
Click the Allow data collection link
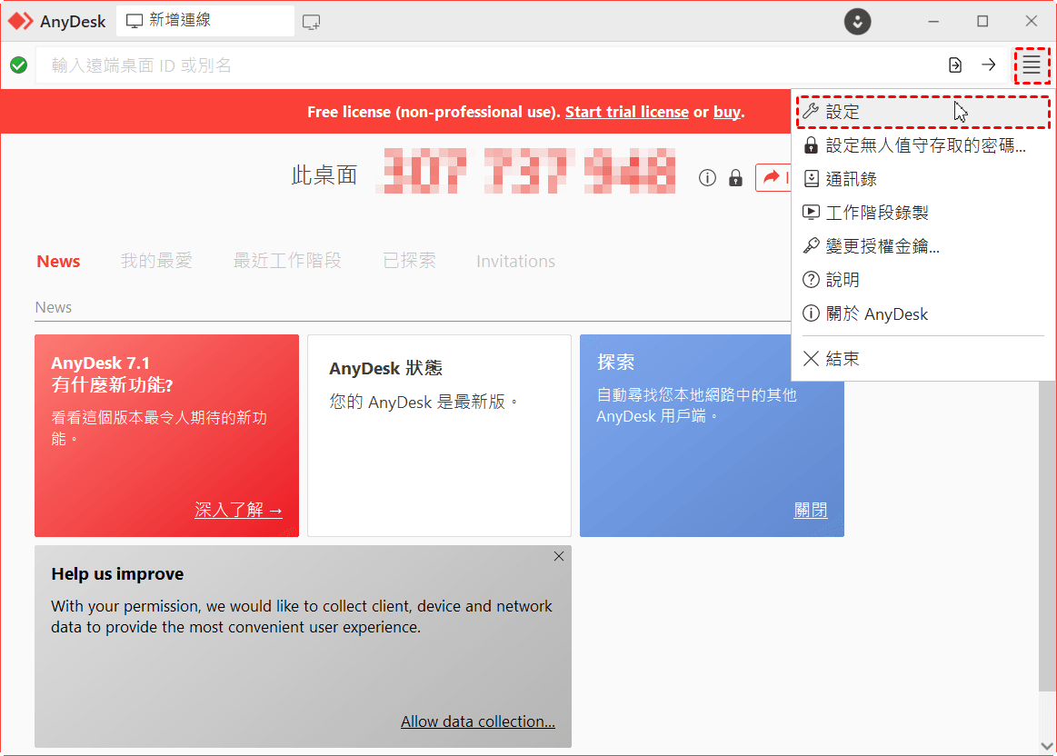coord(478,721)
